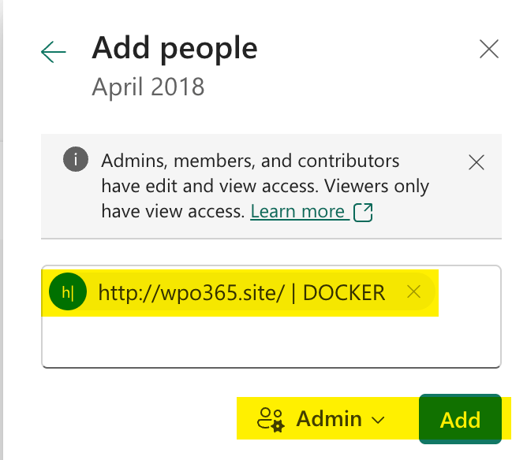Click the April 2018 subtitle

tap(148, 86)
